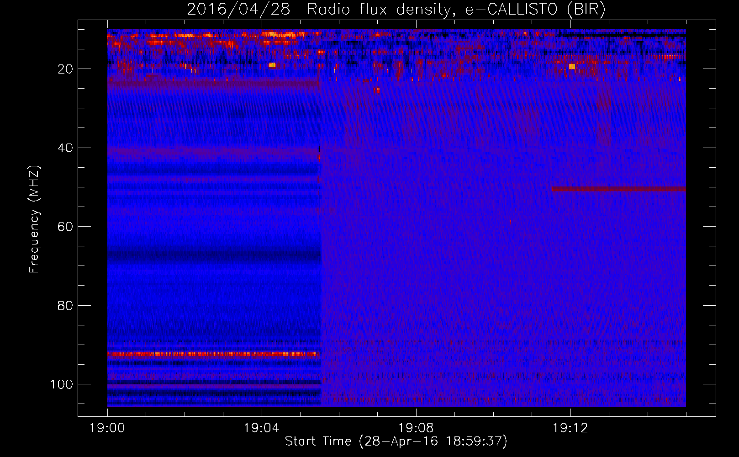Screen dimensions: 739x457
Task: Click the '19:08' time tick label
Action: point(416,428)
